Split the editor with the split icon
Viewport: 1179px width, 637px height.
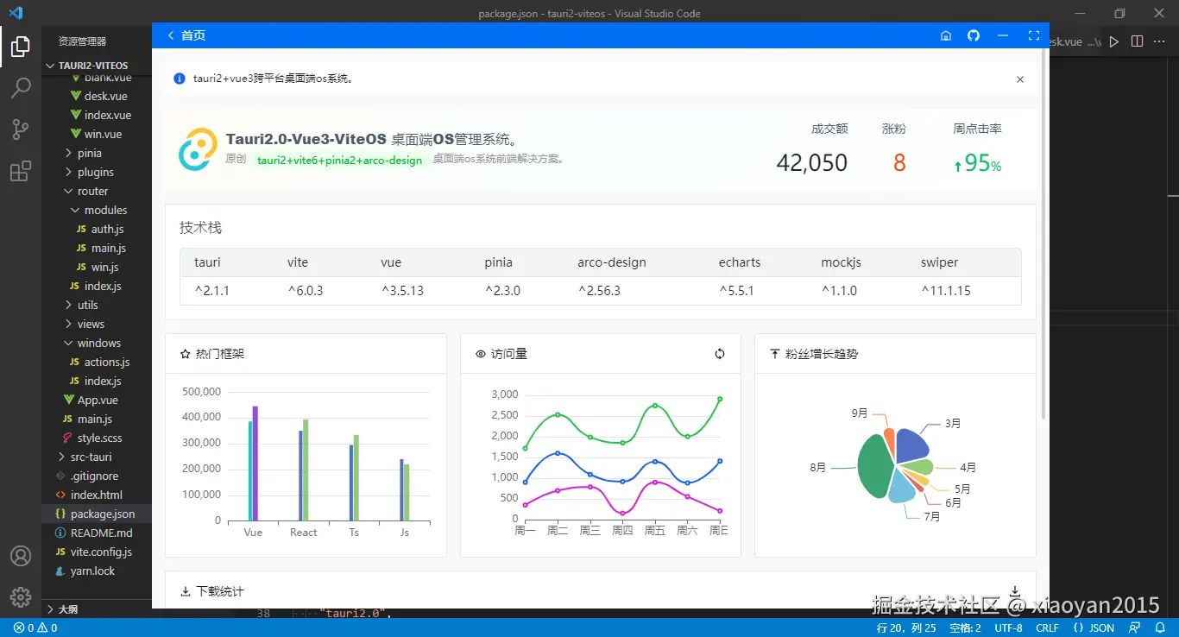[x=1138, y=41]
